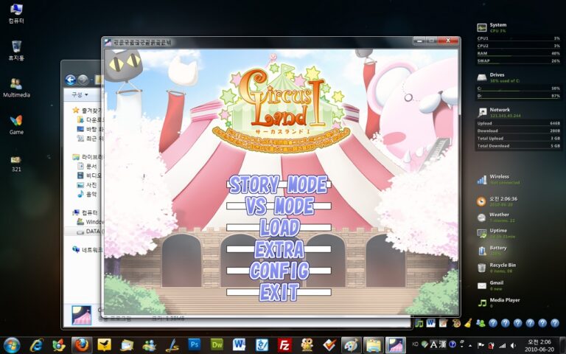Click the Battery gadget icon
Screen dimensions: 566x354
pyautogui.click(x=482, y=250)
